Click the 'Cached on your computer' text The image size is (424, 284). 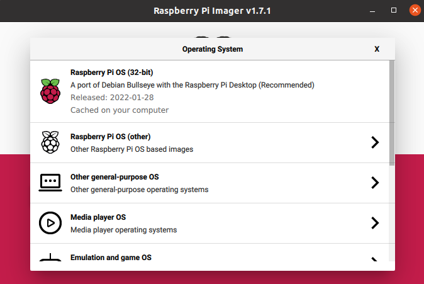pos(120,110)
